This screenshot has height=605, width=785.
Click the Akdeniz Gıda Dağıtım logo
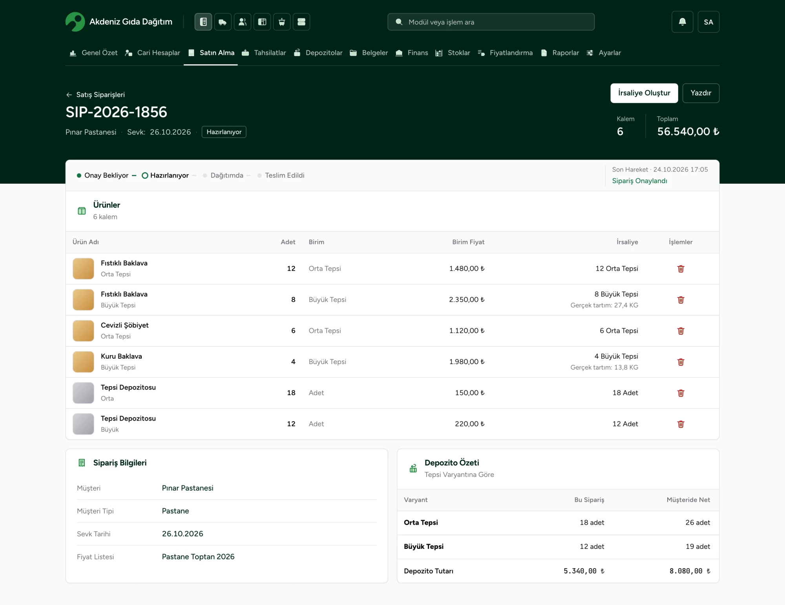(119, 22)
